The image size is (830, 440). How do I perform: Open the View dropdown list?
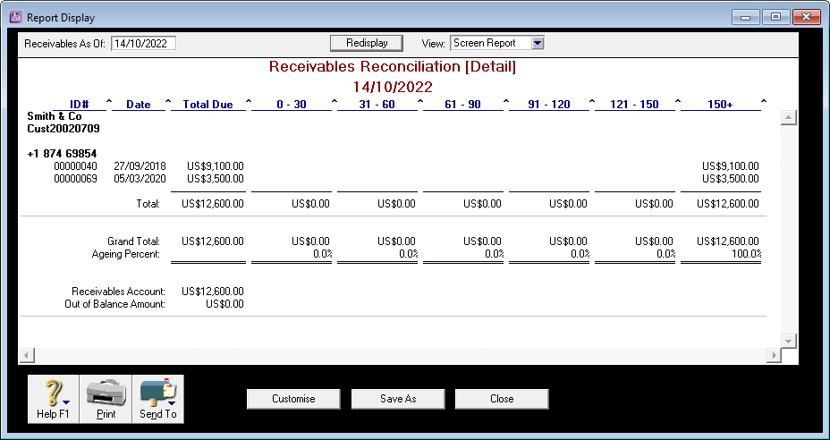[x=537, y=43]
